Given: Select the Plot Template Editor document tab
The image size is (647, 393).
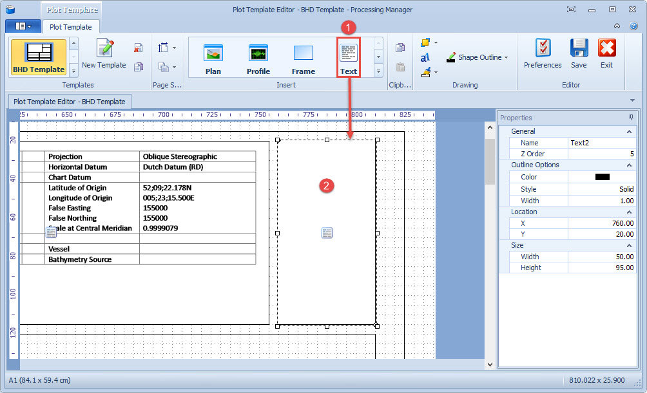Looking at the screenshot, I should tap(70, 102).
